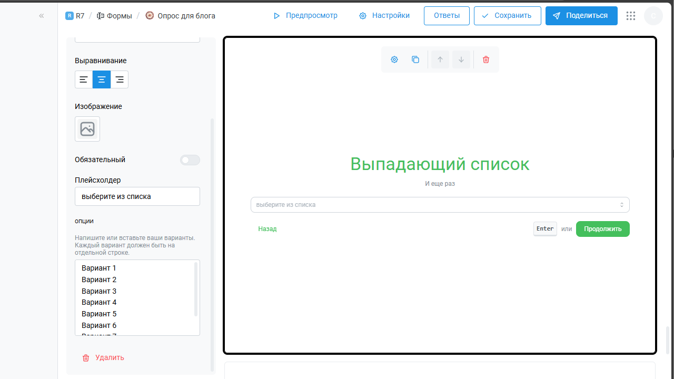Click the Изображение label
The width and height of the screenshot is (674, 379).
(x=98, y=106)
